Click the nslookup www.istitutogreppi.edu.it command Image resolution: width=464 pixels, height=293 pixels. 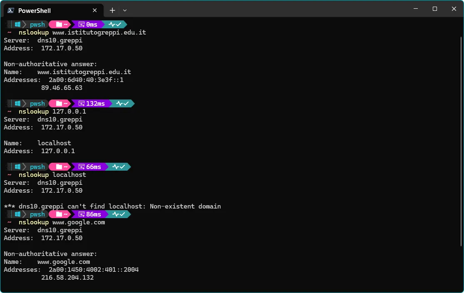click(x=82, y=32)
